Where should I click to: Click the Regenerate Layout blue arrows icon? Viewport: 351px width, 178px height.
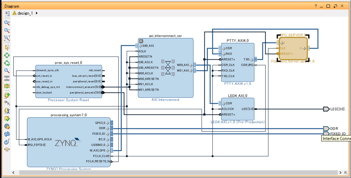pos(7,134)
